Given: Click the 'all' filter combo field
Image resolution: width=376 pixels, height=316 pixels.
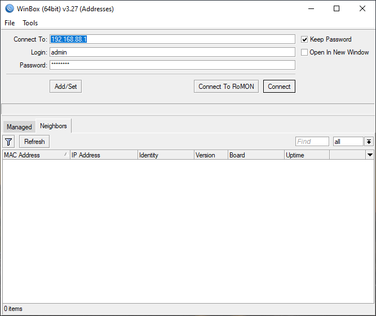Looking at the screenshot, I should coord(348,142).
